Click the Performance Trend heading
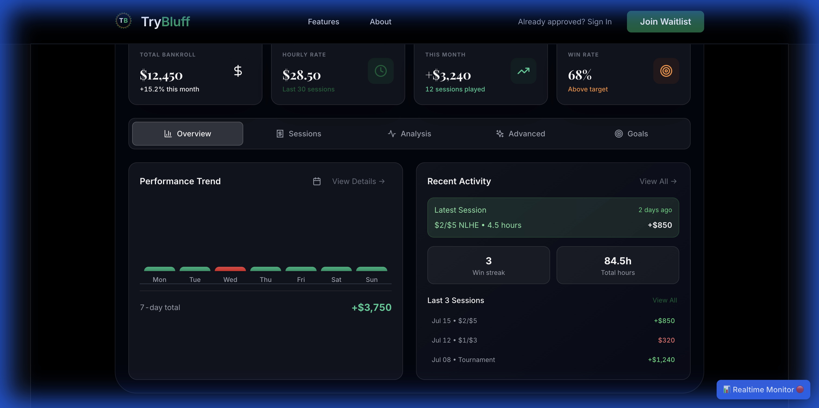This screenshot has height=408, width=819. point(180,181)
